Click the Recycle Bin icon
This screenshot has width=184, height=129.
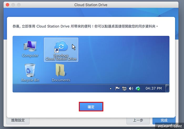[x=30, y=70]
